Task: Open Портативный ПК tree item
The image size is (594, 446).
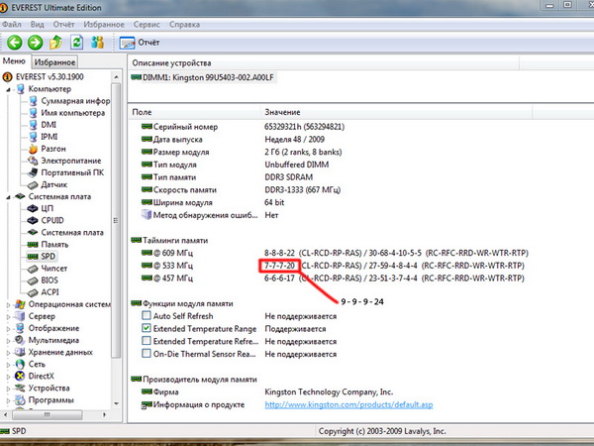Action: click(x=72, y=172)
